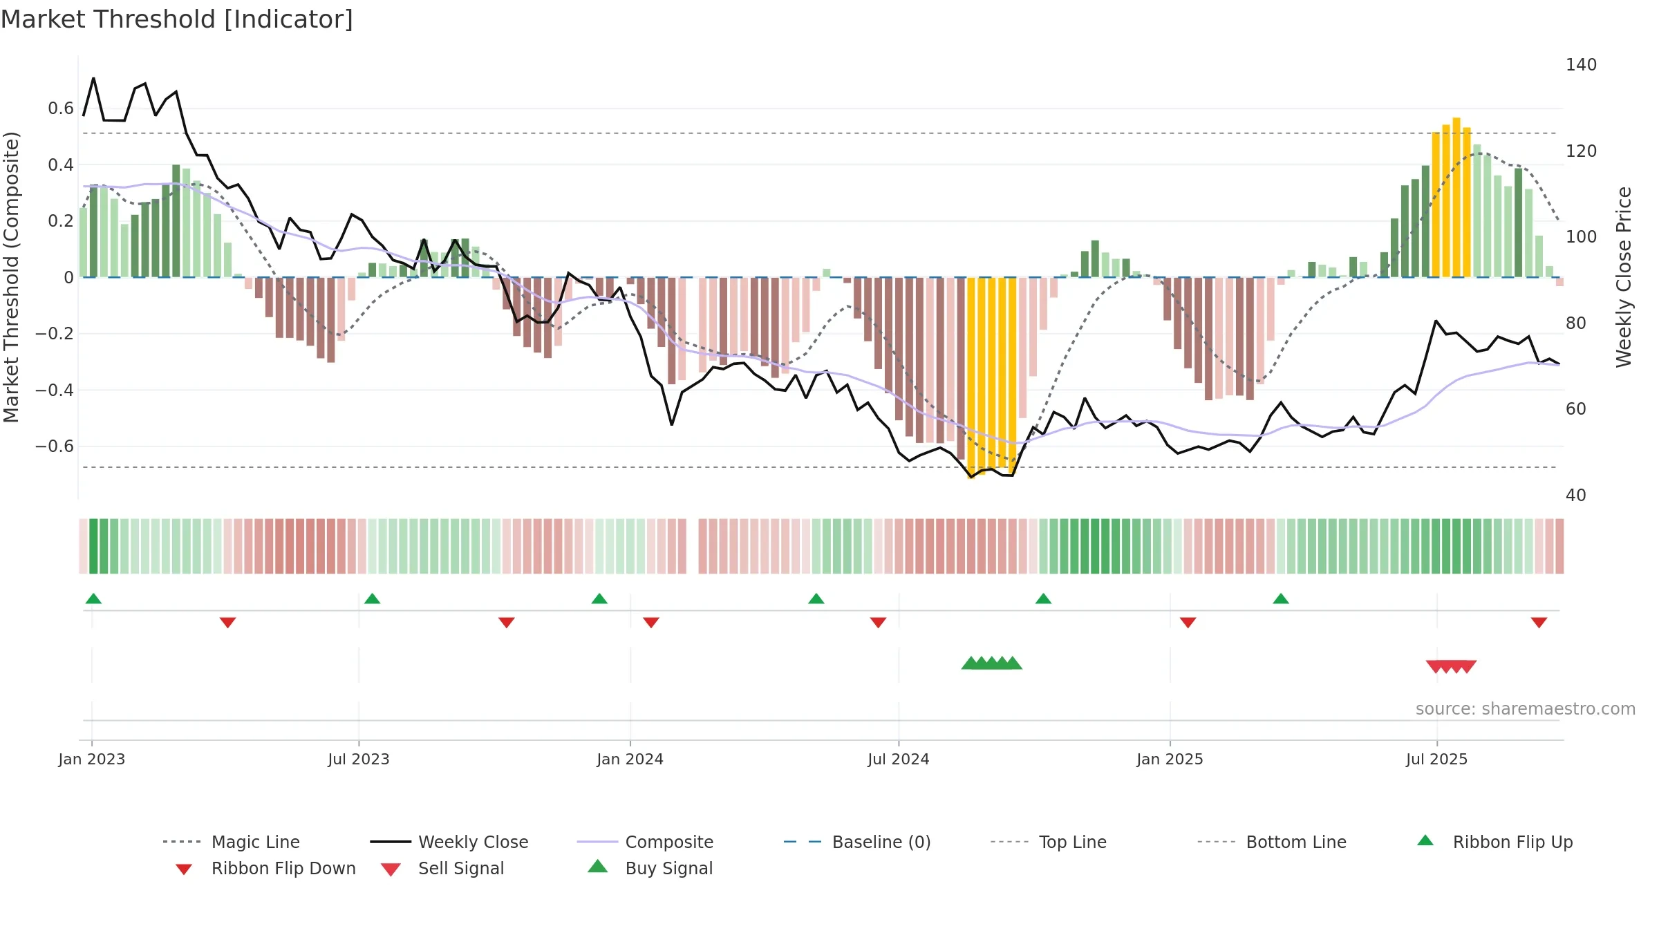Viewport: 1659px width, 933px height.
Task: Click the source: sharemaestro.com text
Action: pos(1525,709)
